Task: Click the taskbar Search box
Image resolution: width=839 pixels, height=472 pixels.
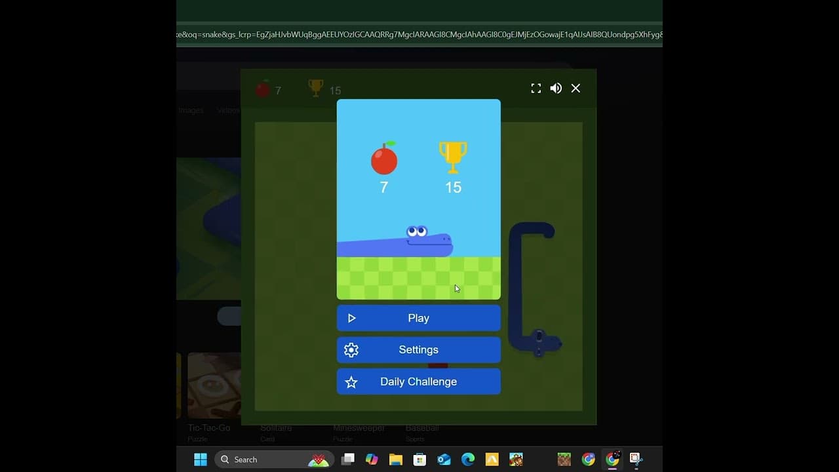Action: coord(274,460)
